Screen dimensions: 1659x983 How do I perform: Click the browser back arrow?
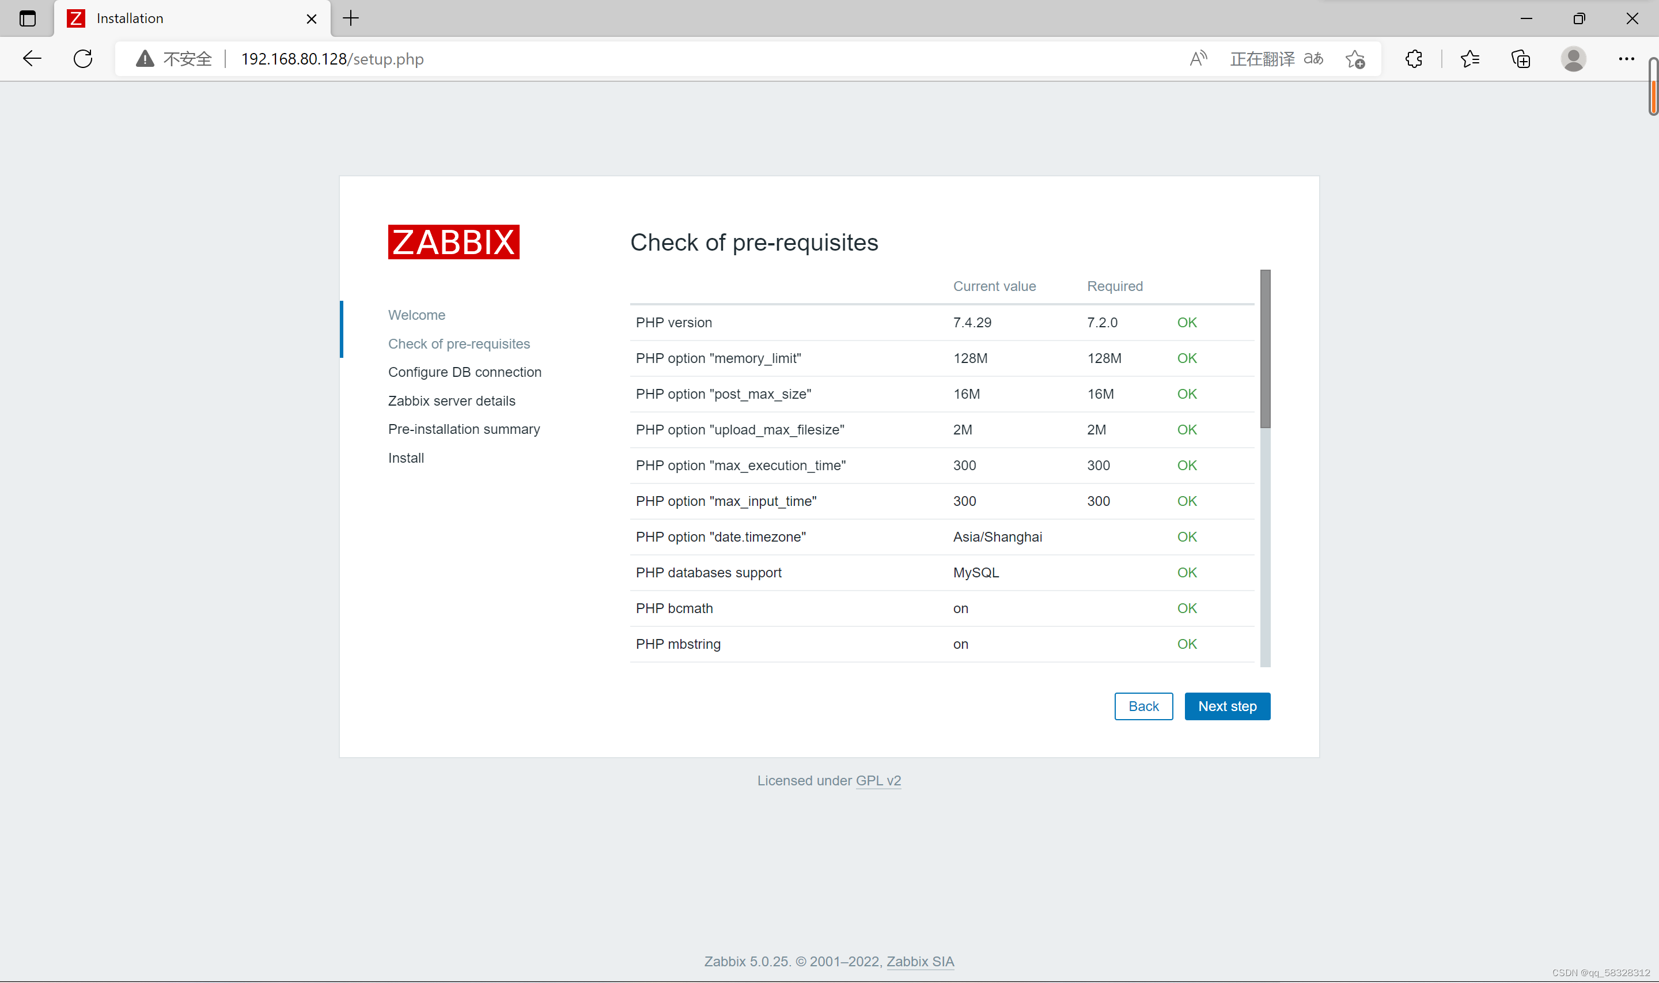32,59
